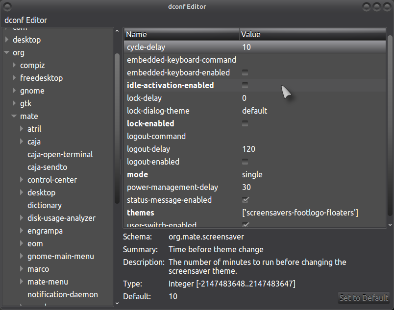Image resolution: width=394 pixels, height=310 pixels.
Task: Click the window menu button in title bar
Action: pos(7,6)
